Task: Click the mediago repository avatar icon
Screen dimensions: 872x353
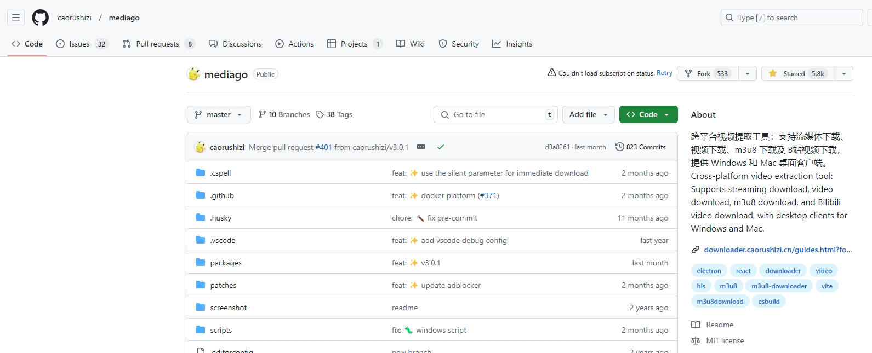Action: (x=193, y=74)
